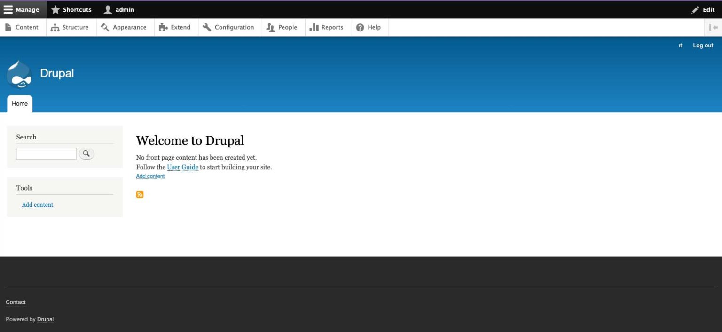Toggle Edit mode with the pencil icon
This screenshot has width=722, height=332.
694,9
